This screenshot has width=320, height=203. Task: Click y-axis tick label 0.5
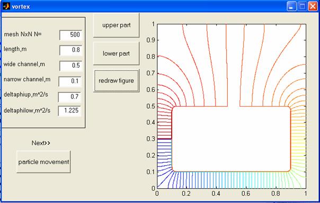pyautogui.click(x=150, y=106)
